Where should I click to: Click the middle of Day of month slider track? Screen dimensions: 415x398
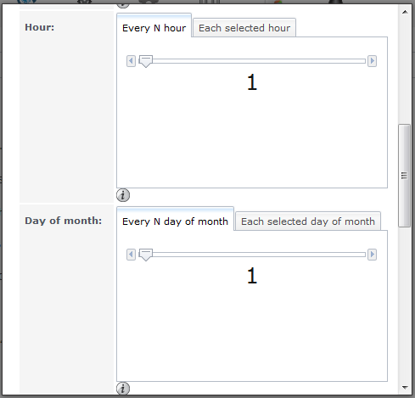click(x=252, y=255)
